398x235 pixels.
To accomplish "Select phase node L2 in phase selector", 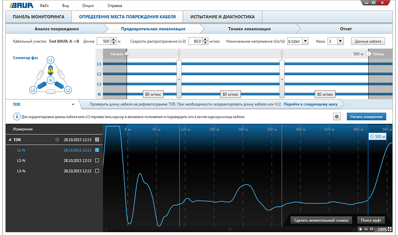I will point(68,90).
